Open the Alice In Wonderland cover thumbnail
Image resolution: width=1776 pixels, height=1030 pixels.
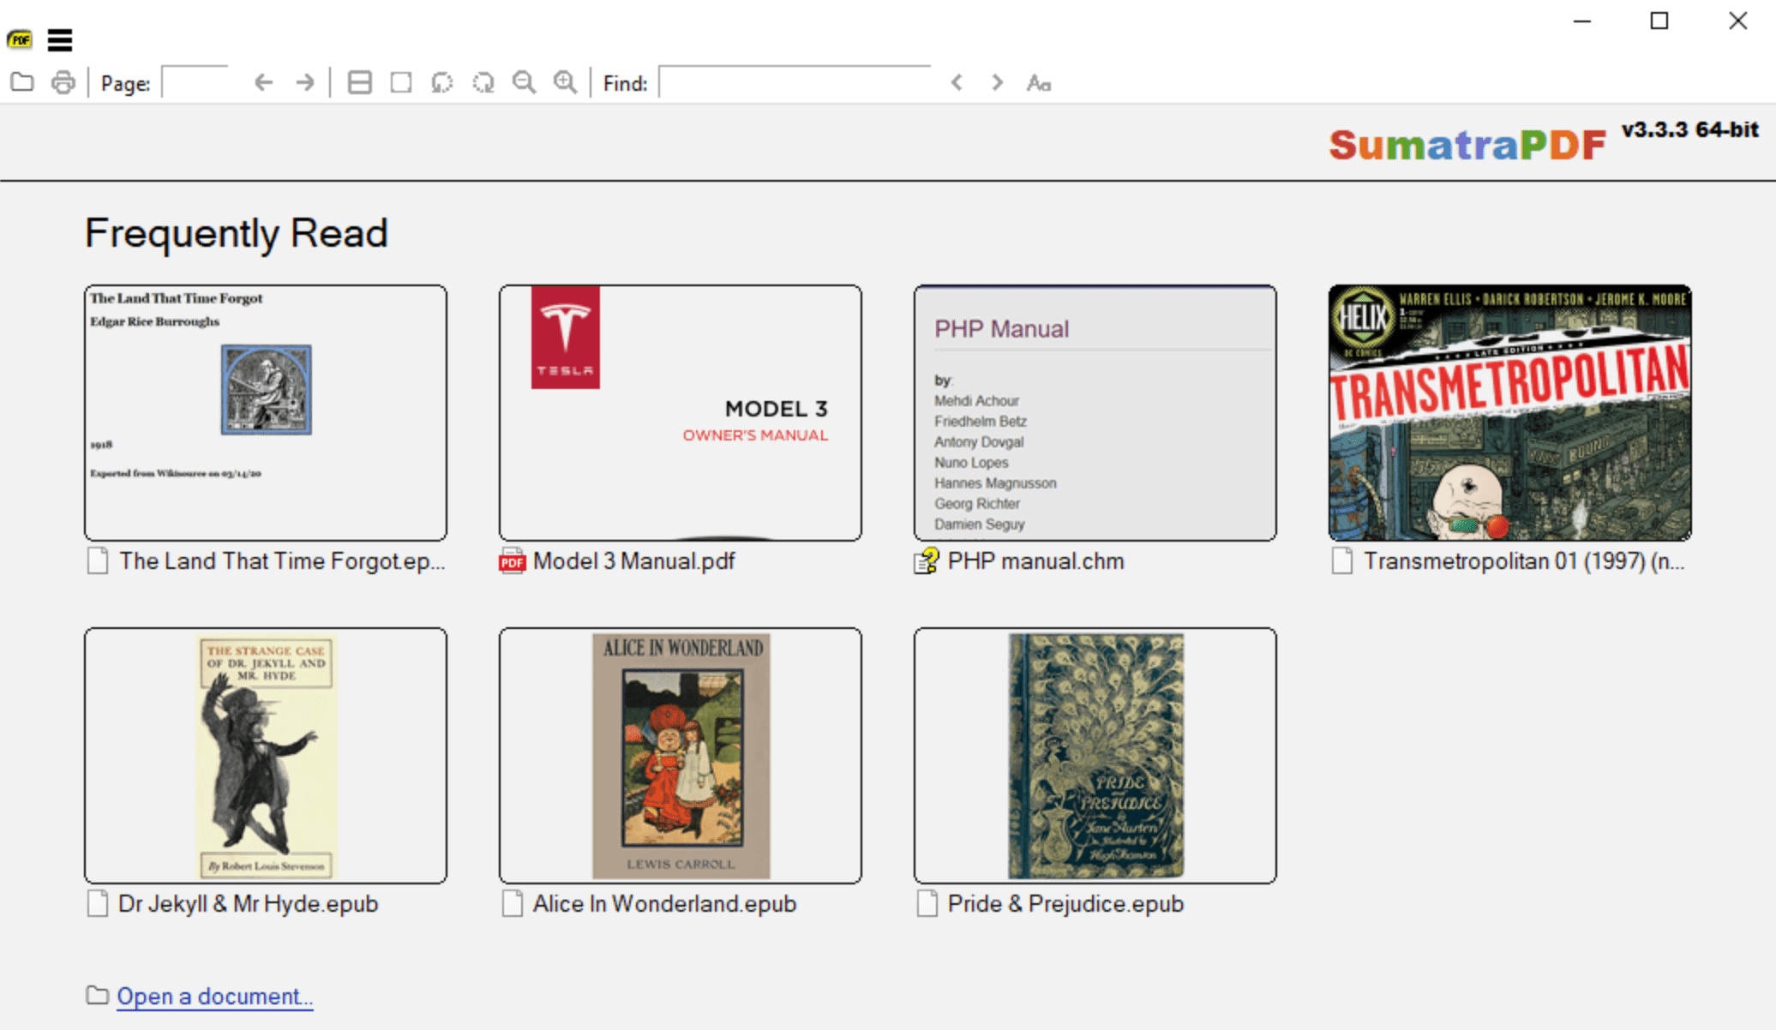680,755
